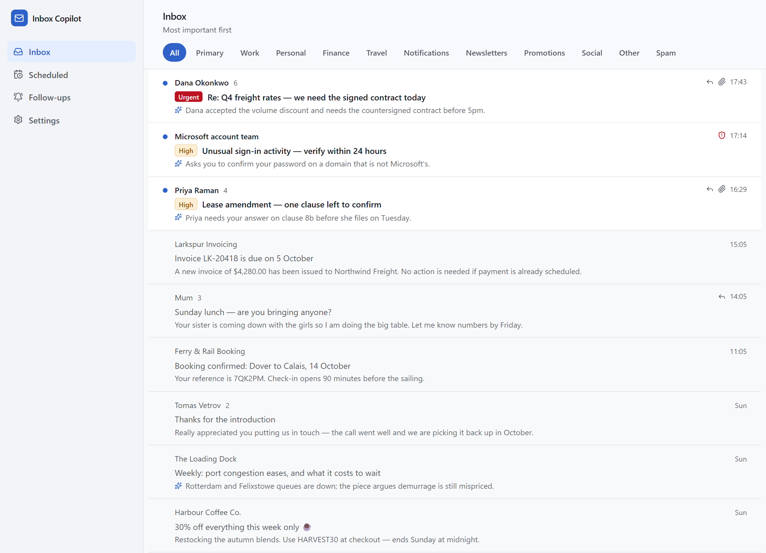
Task: Click reply arrow on Mum's email
Action: [722, 297]
